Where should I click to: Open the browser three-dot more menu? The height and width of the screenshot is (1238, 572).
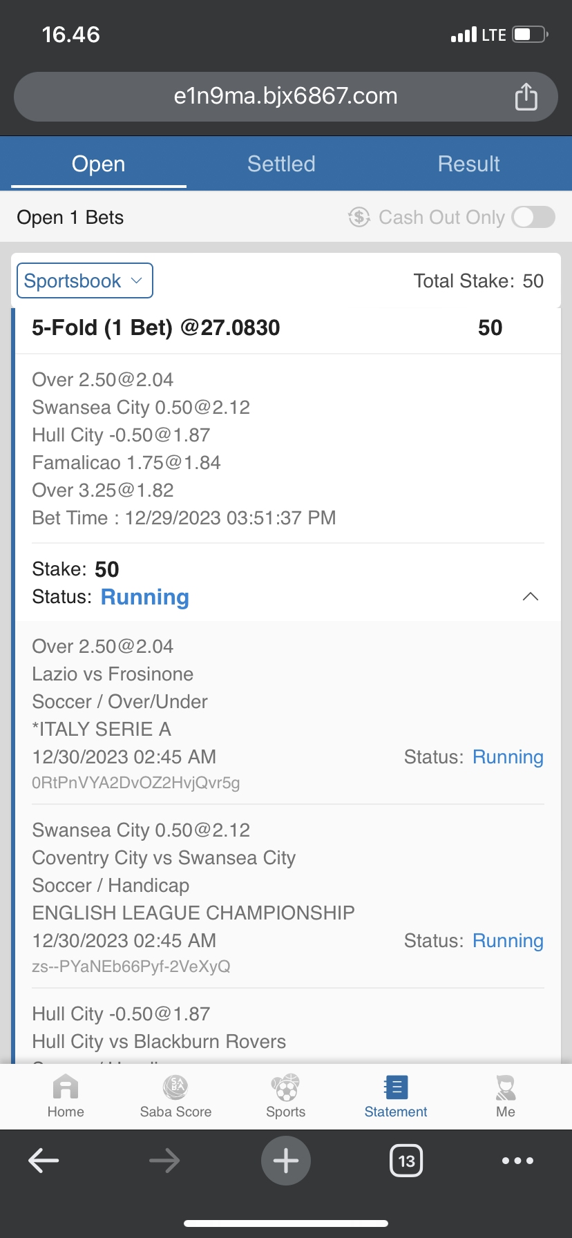tap(518, 1161)
